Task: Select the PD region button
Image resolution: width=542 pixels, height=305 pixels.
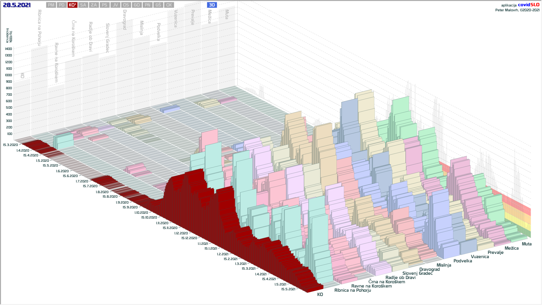Action: (62, 5)
